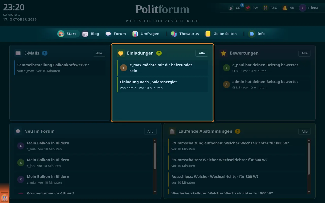The height and width of the screenshot is (203, 325).
Task: Open vote Stummschaltung aufheben: Welcher Wechselrichter
Action: coord(237,146)
